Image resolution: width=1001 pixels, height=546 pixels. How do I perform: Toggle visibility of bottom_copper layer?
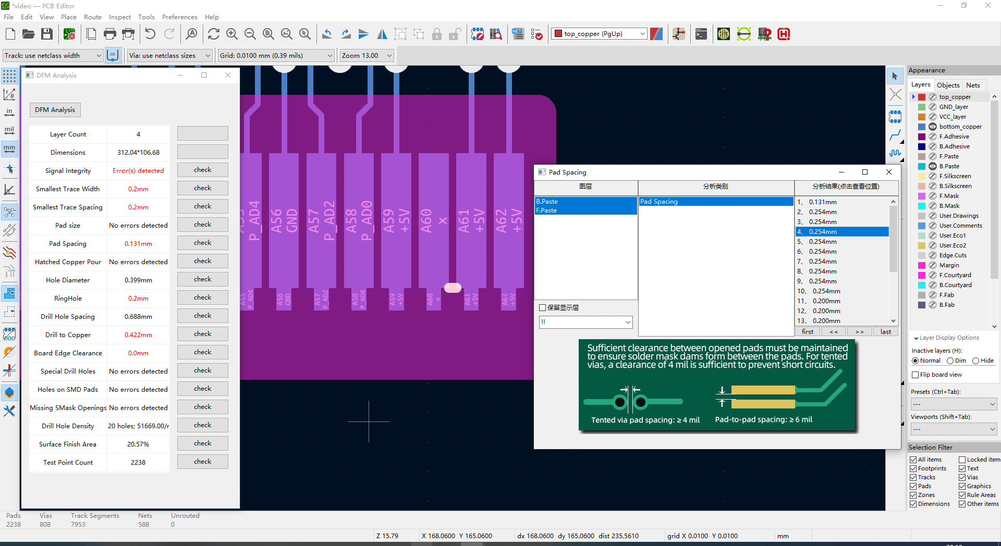pos(933,127)
